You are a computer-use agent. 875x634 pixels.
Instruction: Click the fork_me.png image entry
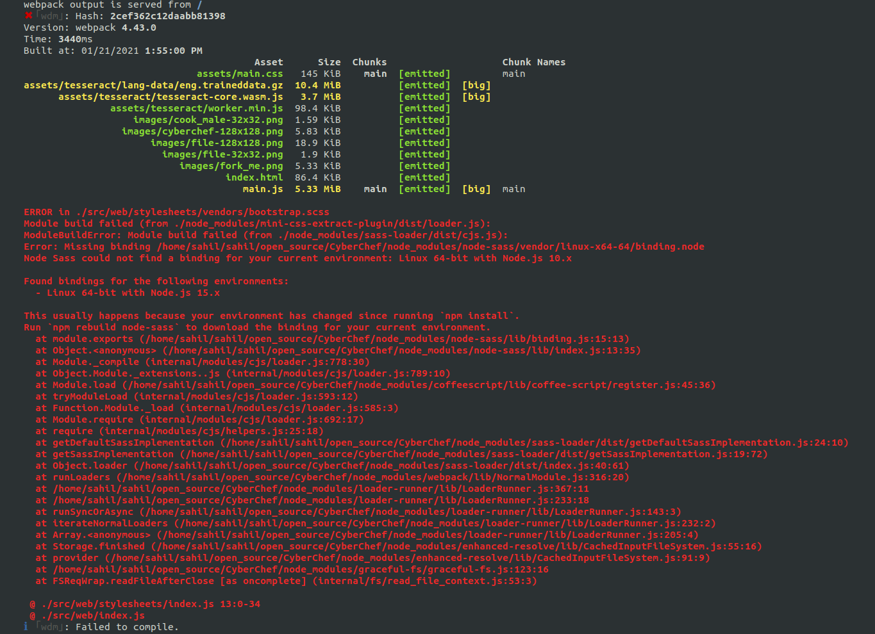coord(231,165)
